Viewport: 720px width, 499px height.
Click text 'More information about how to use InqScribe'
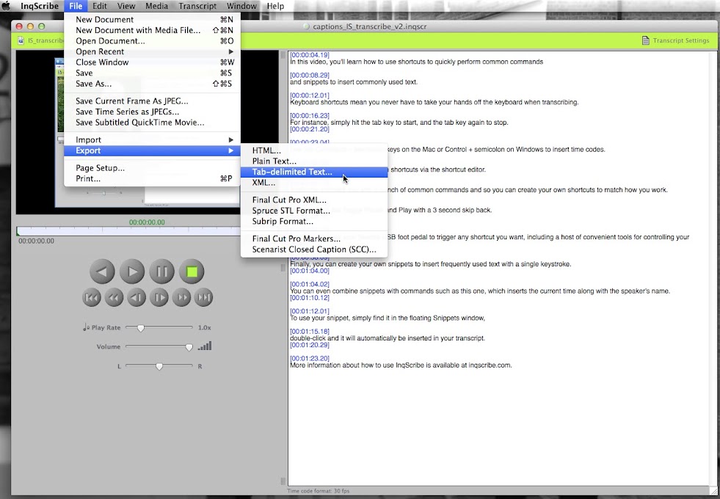356,365
